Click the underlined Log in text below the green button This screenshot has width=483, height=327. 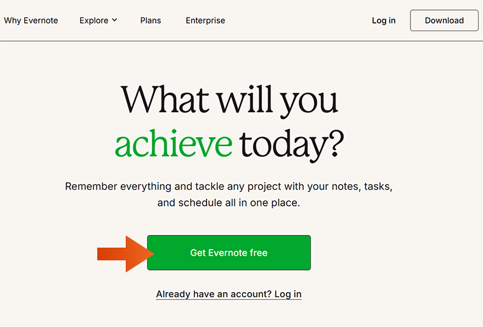[x=288, y=294]
